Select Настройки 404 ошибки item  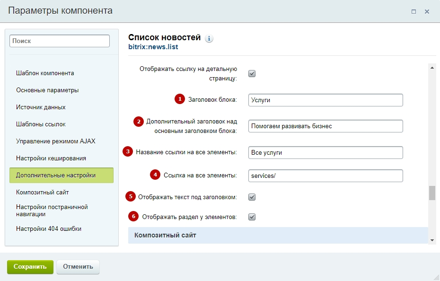(x=49, y=229)
